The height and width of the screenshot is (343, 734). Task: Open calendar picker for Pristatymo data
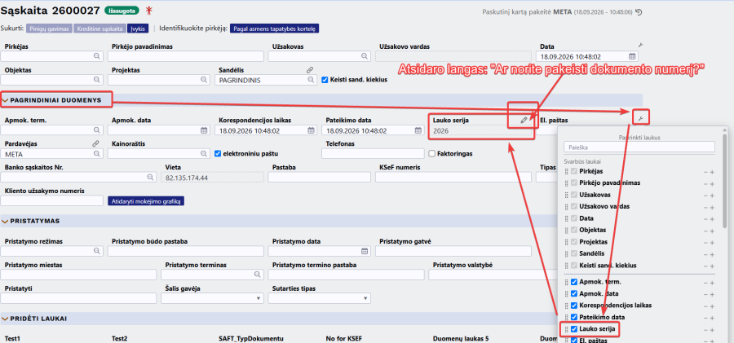point(365,251)
